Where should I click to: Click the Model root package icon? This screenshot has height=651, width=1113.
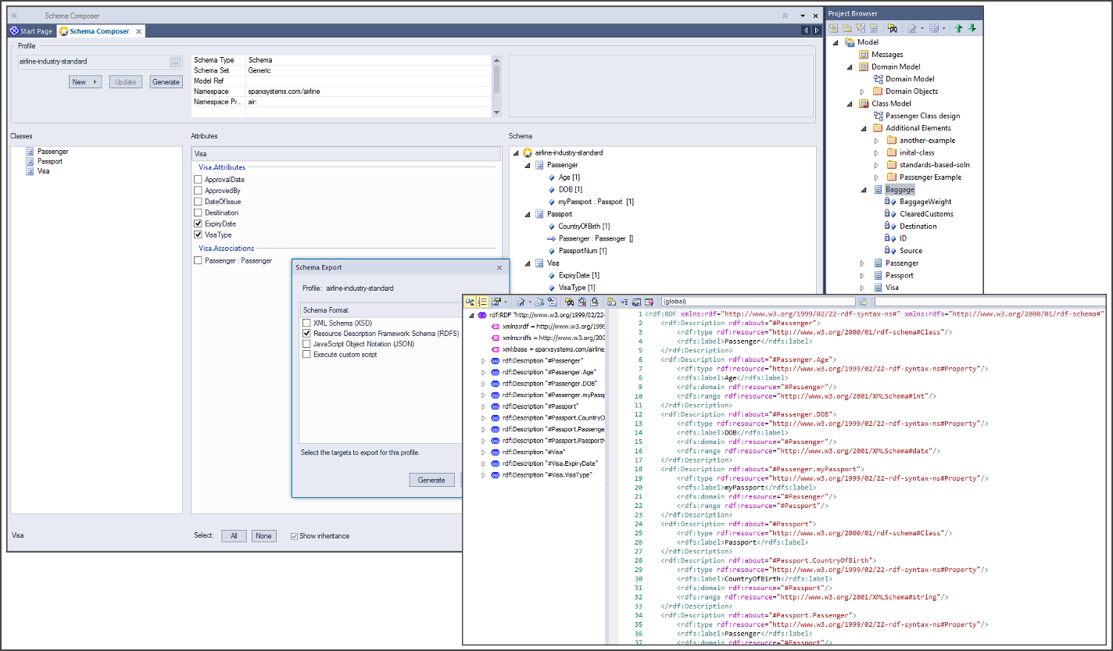pyautogui.click(x=849, y=42)
